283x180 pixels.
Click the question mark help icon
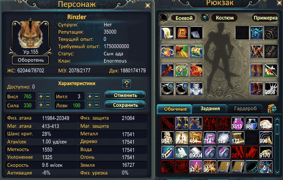(127, 84)
